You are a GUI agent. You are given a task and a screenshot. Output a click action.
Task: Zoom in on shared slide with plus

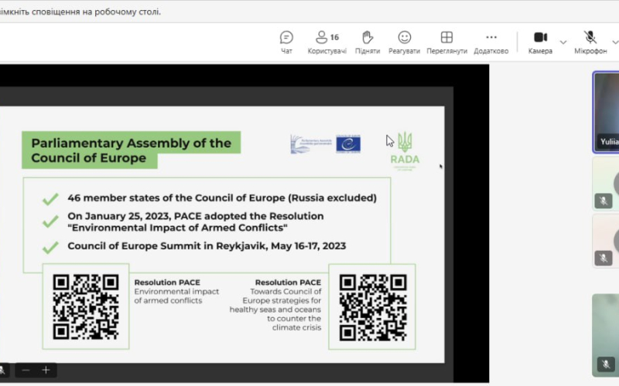46,370
